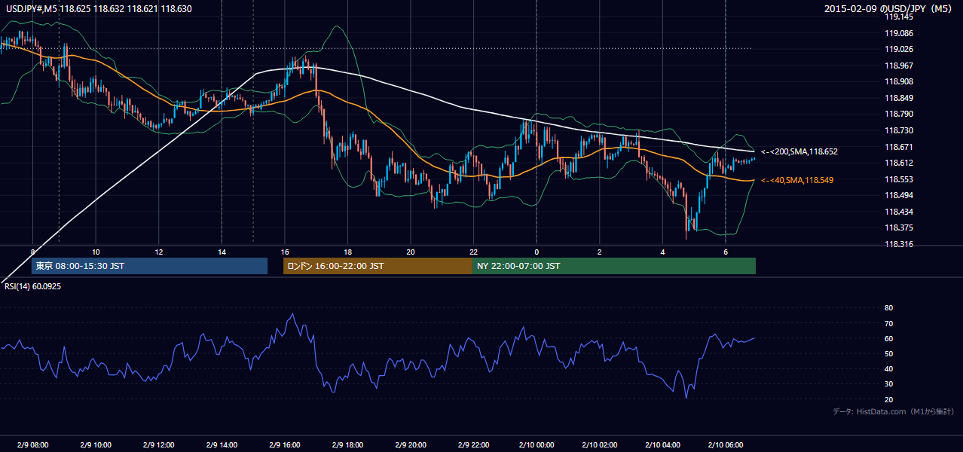Select the 東京 08:00-15:30 JST session bar
This screenshot has height=452, width=963.
click(x=149, y=266)
